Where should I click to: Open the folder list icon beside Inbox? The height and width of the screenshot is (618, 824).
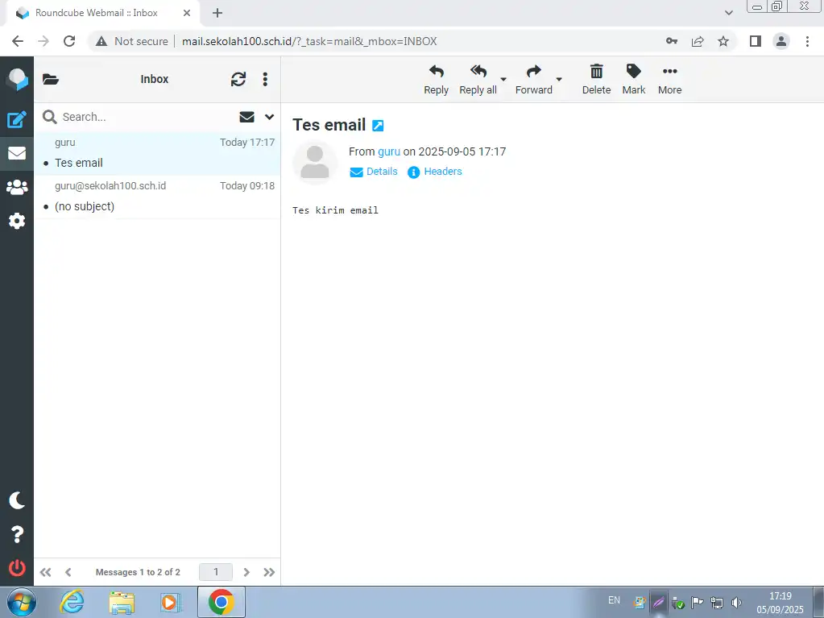tap(51, 79)
